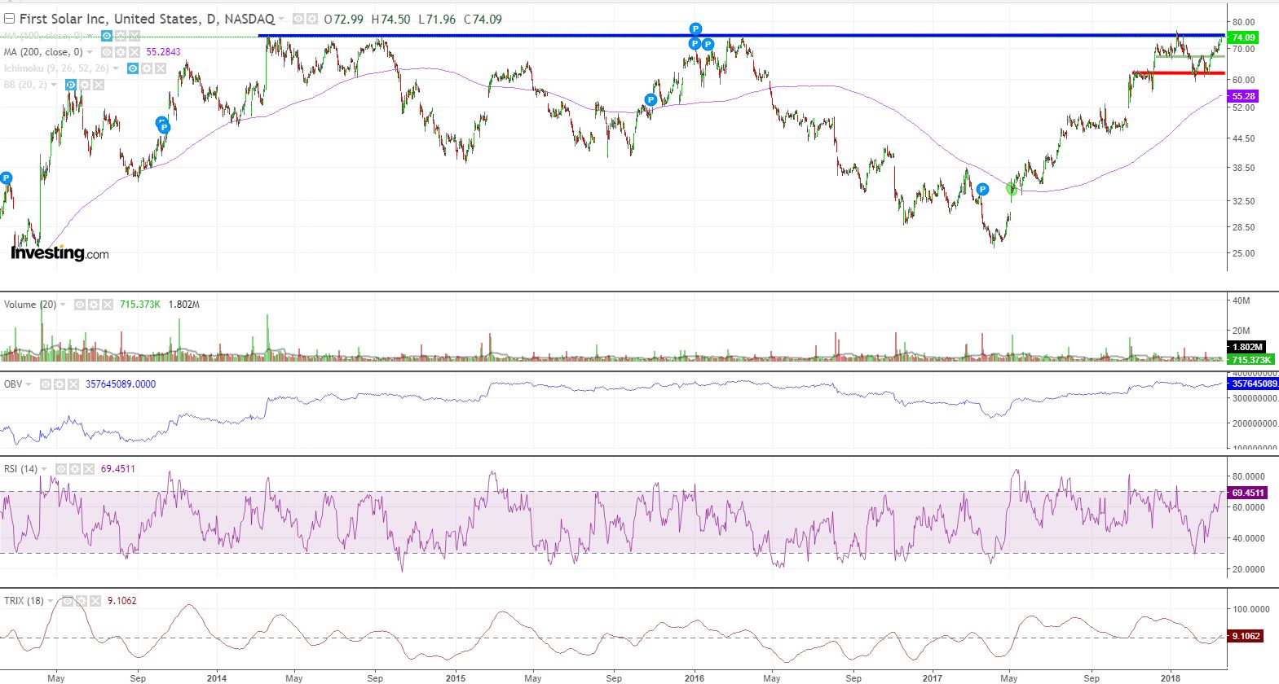Collapse the chart legend with the minus box

(10, 19)
